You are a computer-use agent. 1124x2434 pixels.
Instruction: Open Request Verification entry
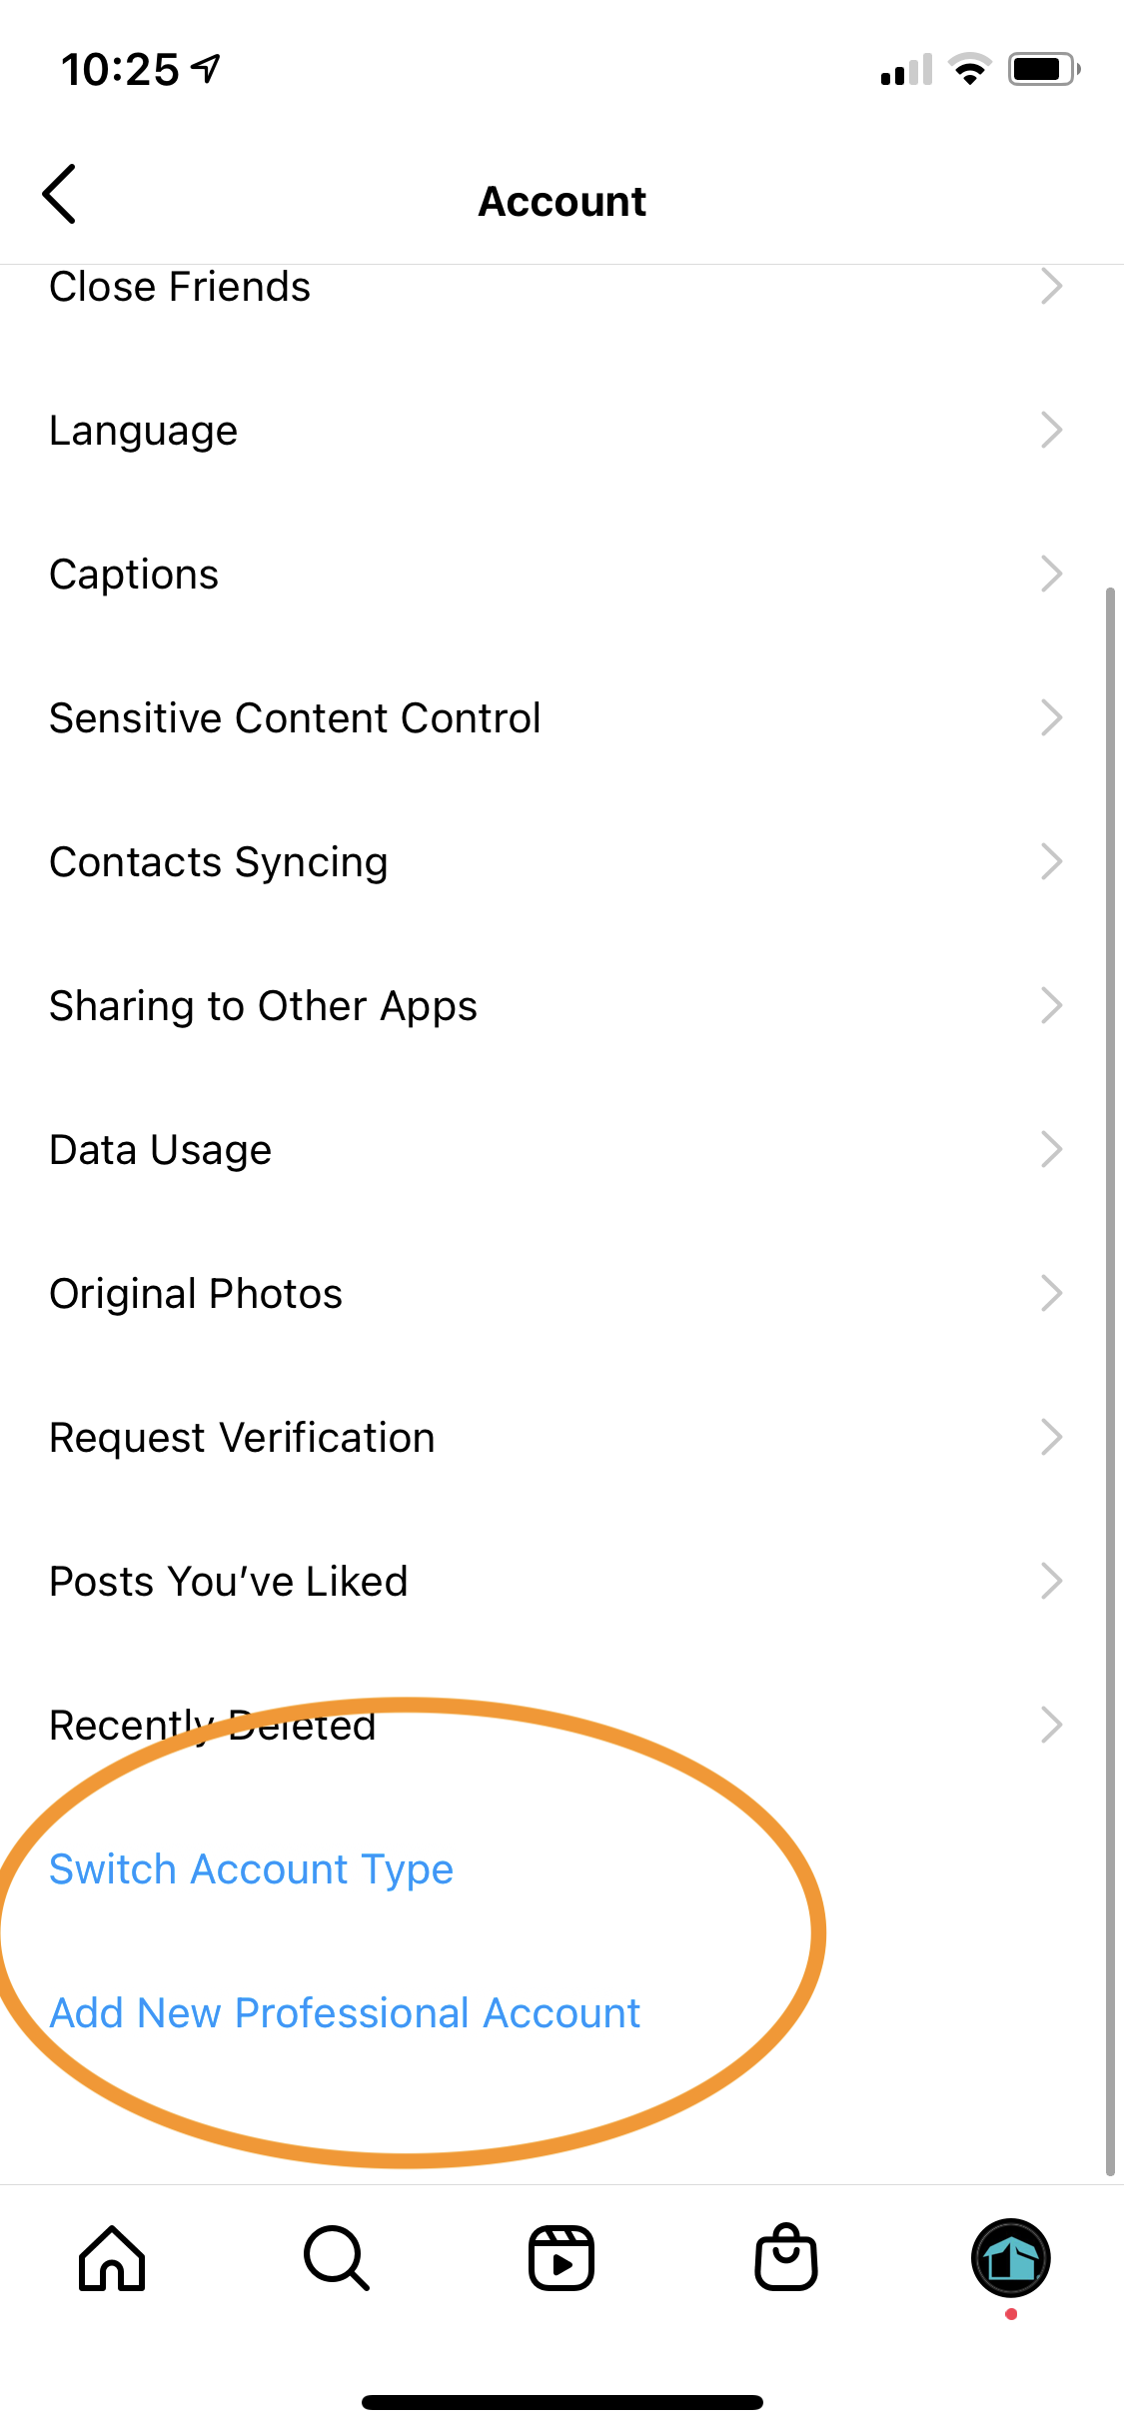[562, 1438]
